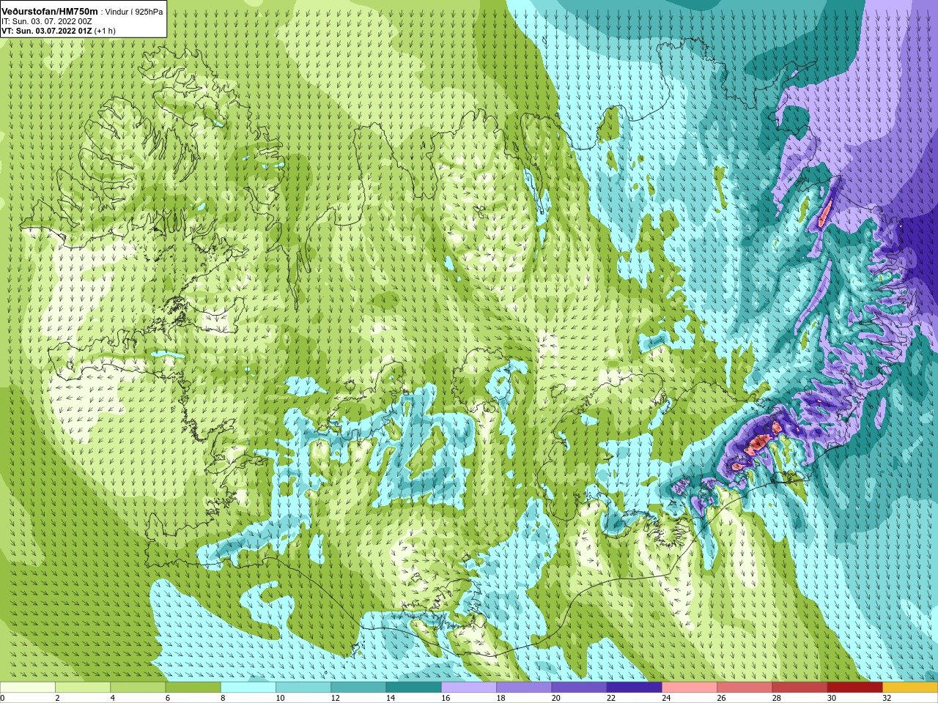Click the above-32 yellow-orange legend swatch

(910, 687)
